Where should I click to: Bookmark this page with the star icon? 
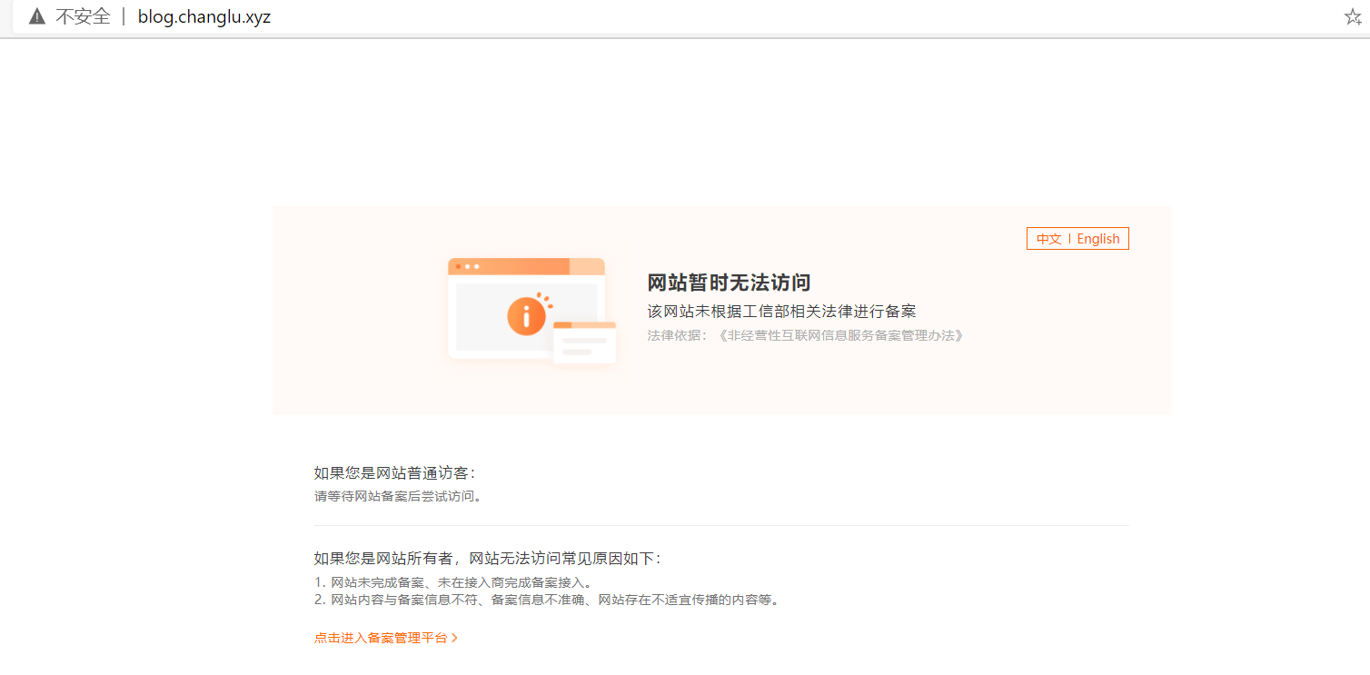[1353, 16]
